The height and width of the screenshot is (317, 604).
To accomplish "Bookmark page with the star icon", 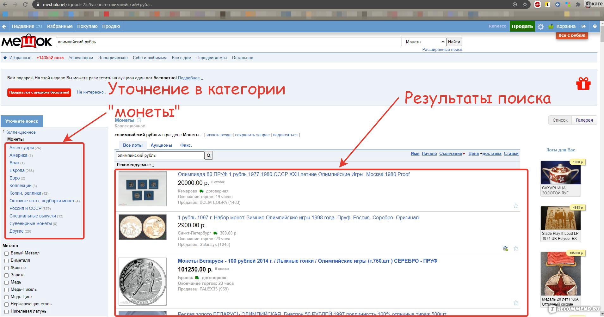I will pyautogui.click(x=525, y=4).
